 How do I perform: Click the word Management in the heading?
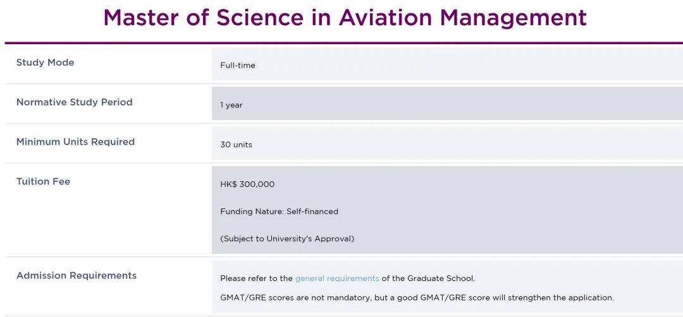tap(514, 18)
